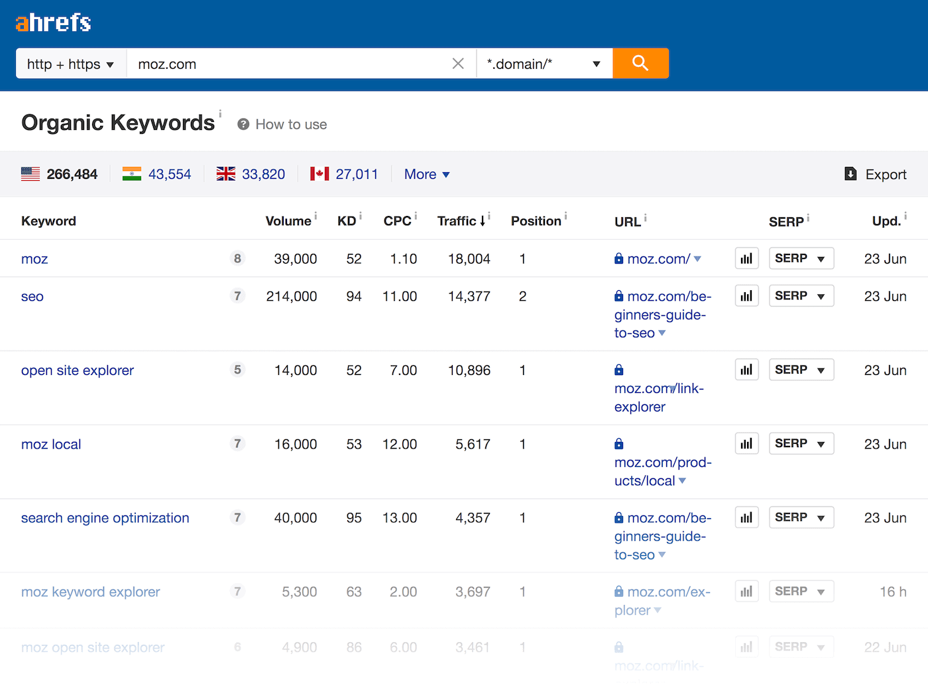
Task: Open the *.domain/* mode dropdown
Action: coord(544,64)
